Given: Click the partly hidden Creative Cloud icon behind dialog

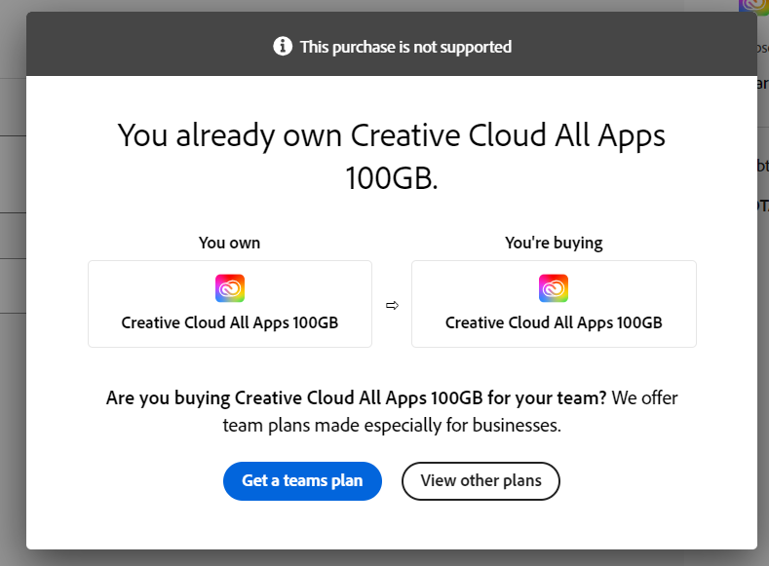Looking at the screenshot, I should [x=754, y=6].
